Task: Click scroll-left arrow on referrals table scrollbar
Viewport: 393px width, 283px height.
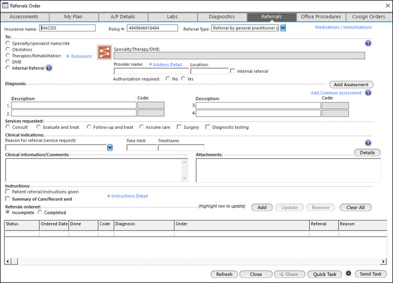Action: tap(8, 262)
